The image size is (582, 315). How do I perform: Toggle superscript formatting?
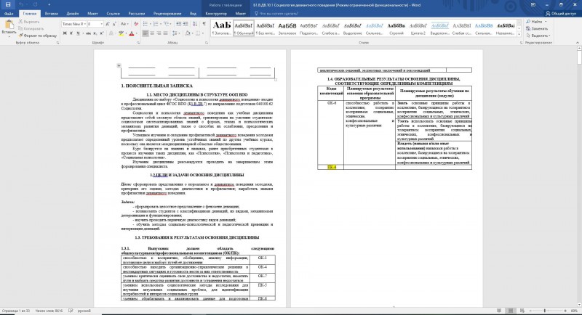pos(101,33)
